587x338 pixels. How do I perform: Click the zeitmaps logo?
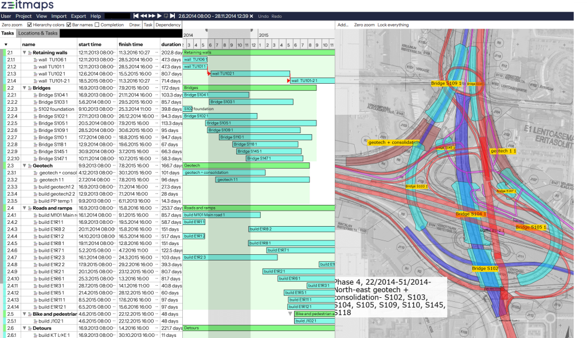(x=27, y=5)
